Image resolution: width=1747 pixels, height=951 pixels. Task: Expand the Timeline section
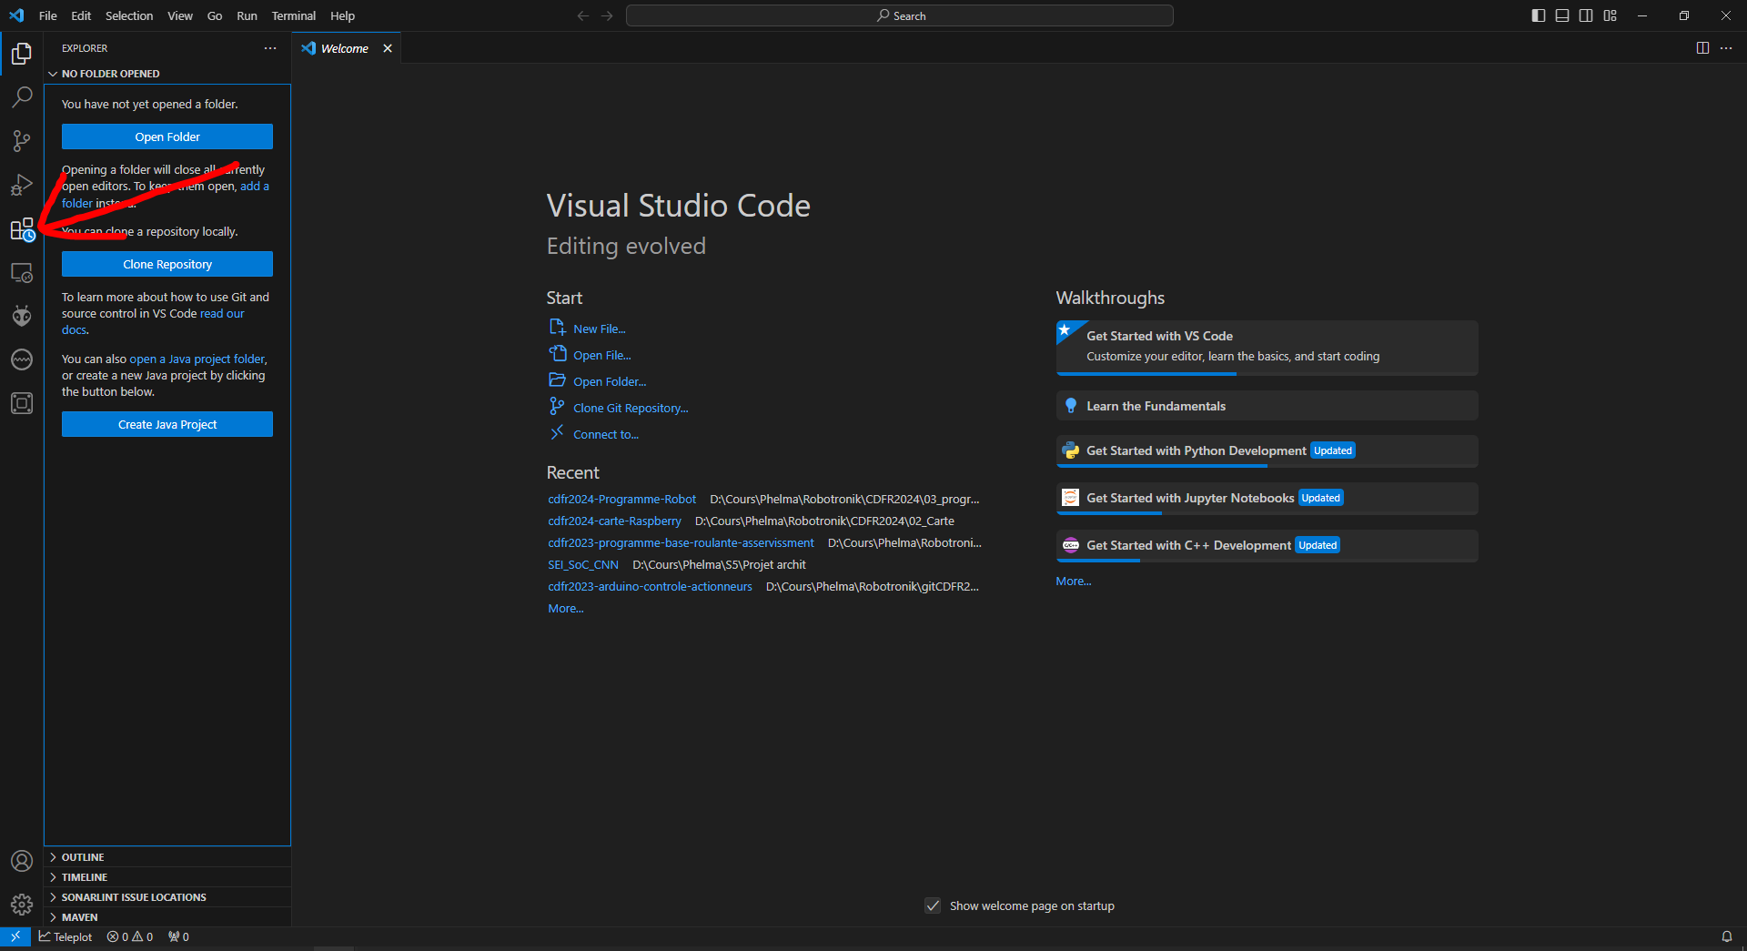click(167, 877)
